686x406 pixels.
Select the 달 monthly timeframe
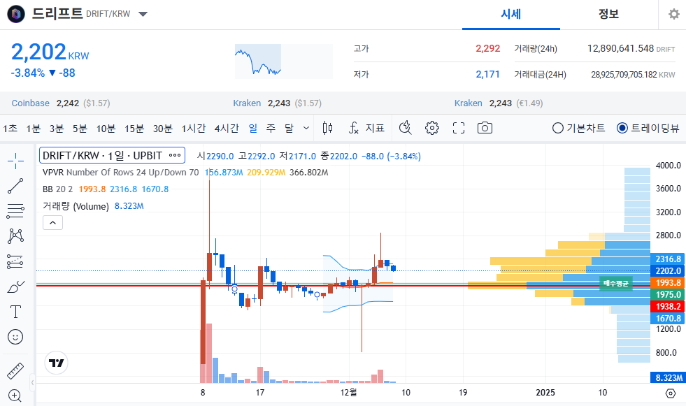click(289, 128)
